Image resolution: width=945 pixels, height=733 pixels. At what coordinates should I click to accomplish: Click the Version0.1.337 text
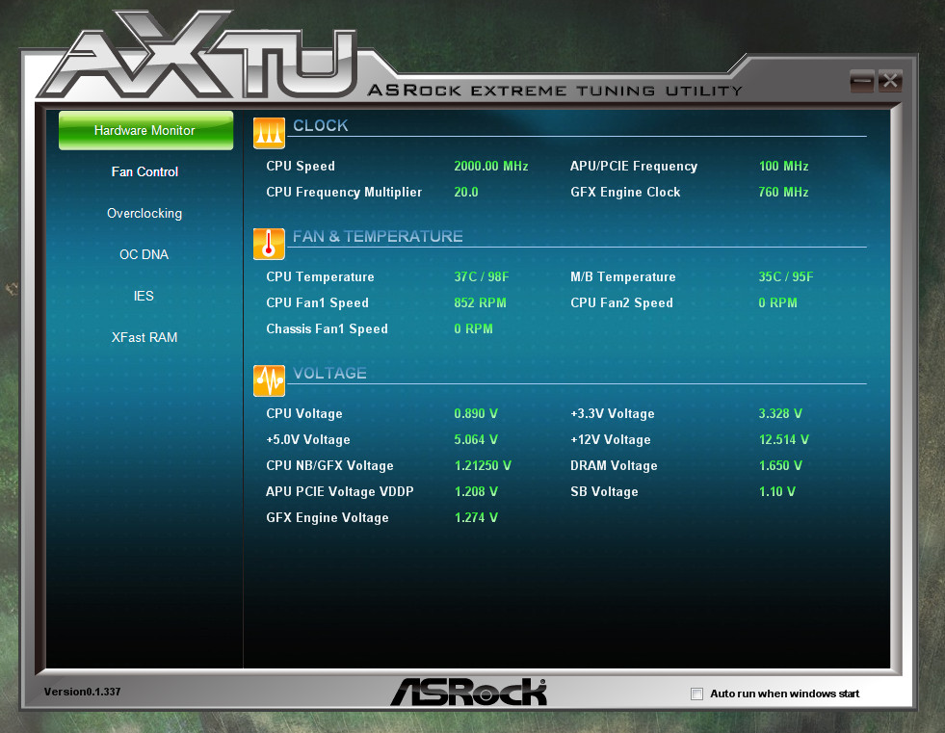tap(83, 692)
